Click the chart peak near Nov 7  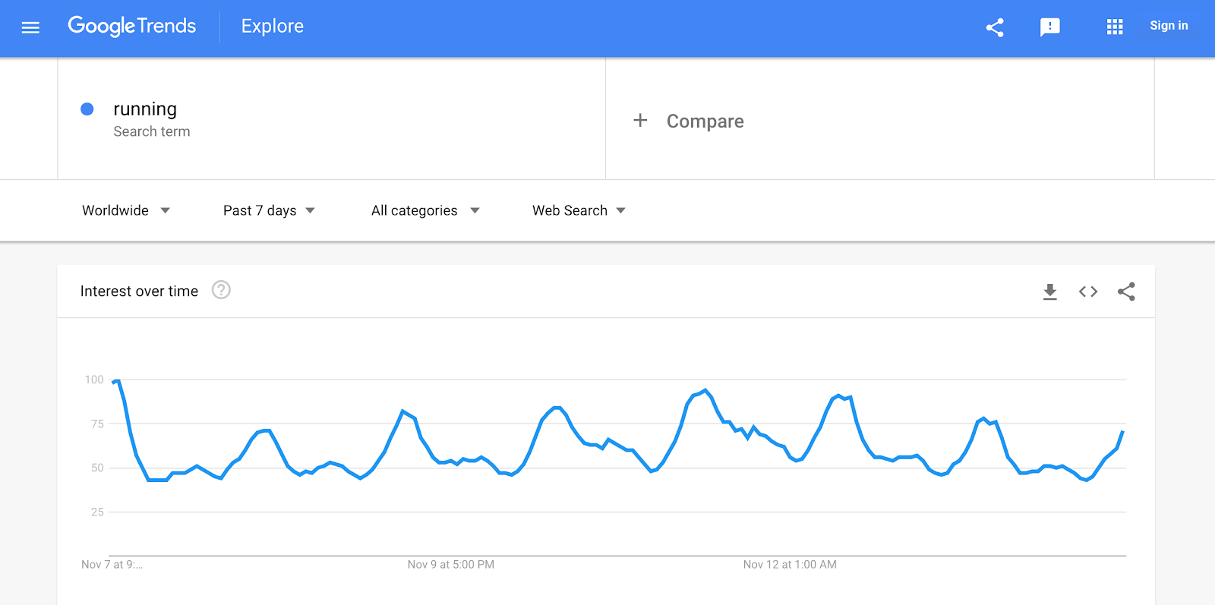point(117,380)
